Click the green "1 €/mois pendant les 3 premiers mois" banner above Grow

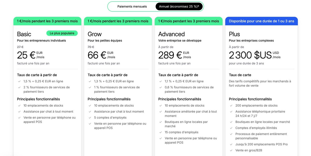coord(118,21)
